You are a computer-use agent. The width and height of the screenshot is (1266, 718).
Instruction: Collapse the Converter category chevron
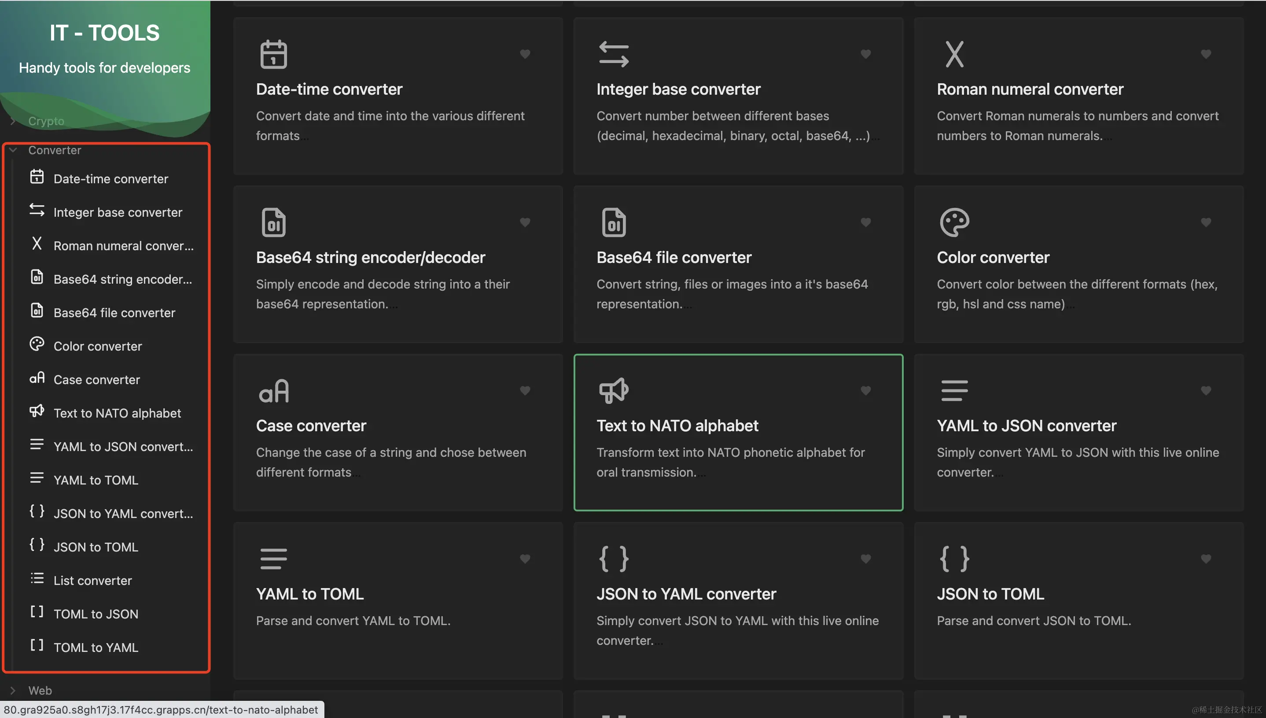[x=13, y=150]
